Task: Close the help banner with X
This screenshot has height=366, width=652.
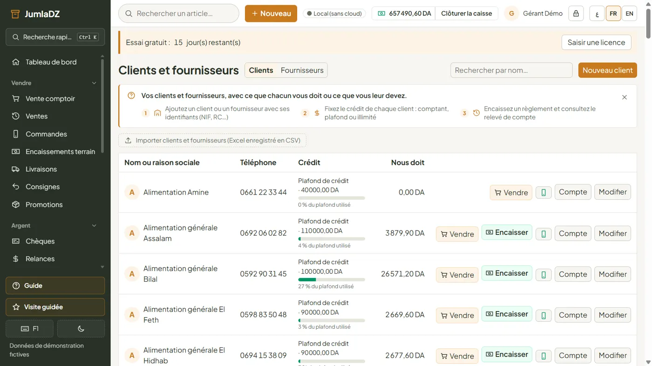Action: [x=625, y=97]
